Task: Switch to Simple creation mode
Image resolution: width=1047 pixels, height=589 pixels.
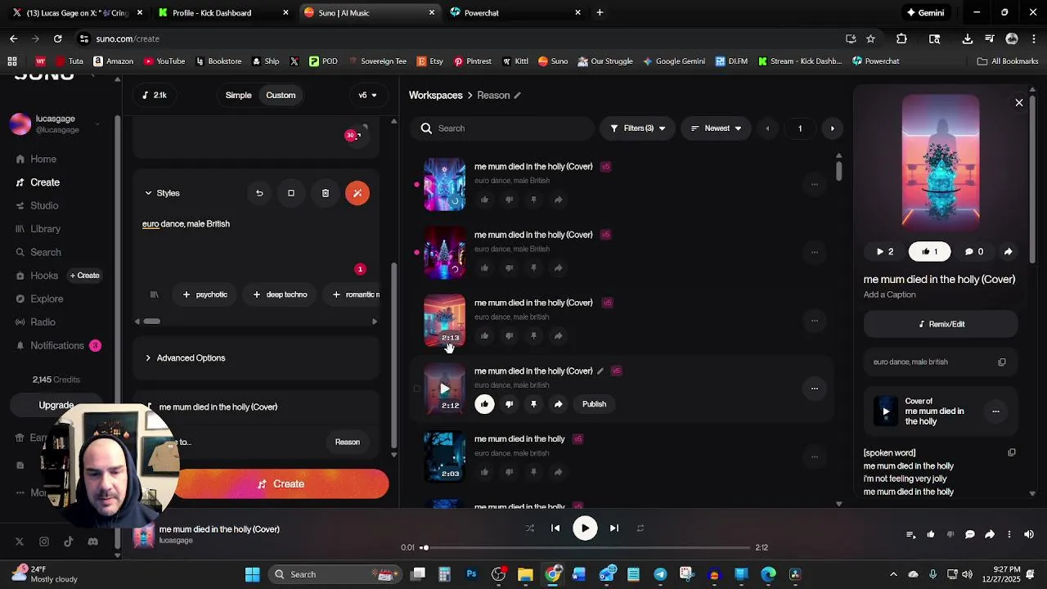Action: point(239,96)
